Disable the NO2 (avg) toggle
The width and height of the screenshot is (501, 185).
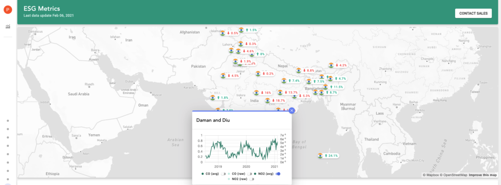point(278,174)
